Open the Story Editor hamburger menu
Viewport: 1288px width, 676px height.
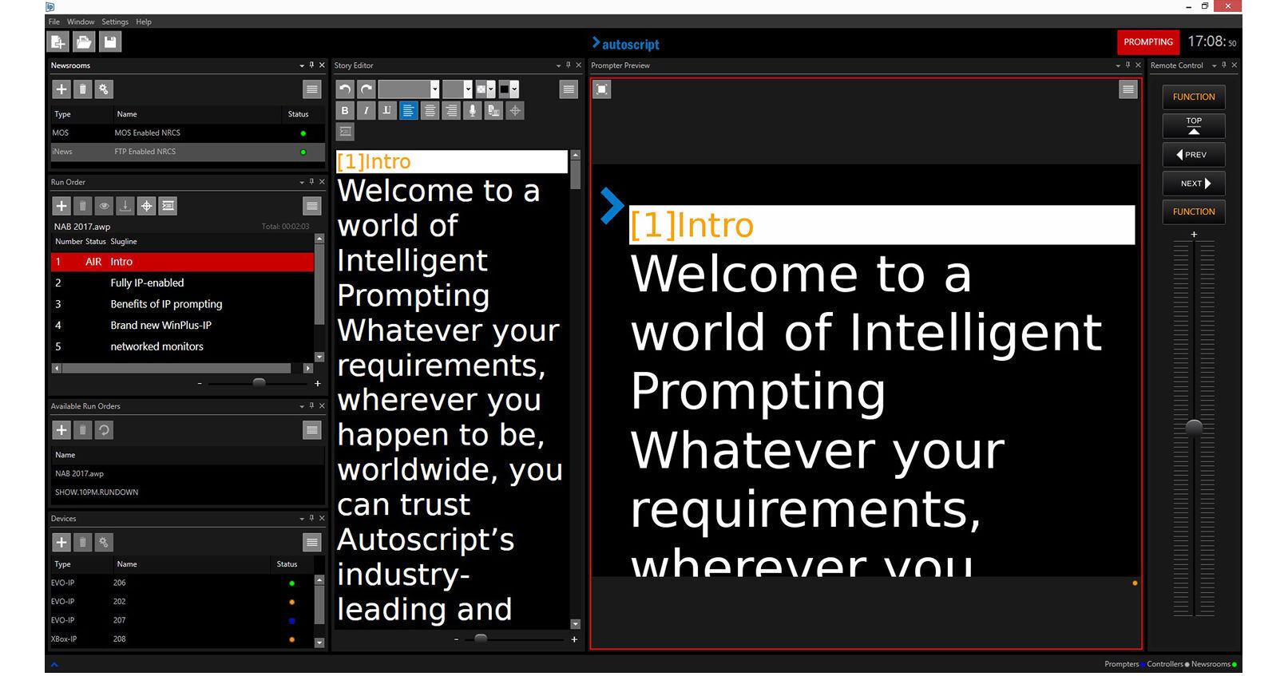[569, 89]
